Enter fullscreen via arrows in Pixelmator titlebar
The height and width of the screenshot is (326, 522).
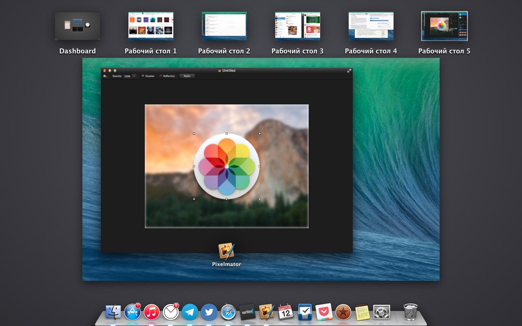349,70
